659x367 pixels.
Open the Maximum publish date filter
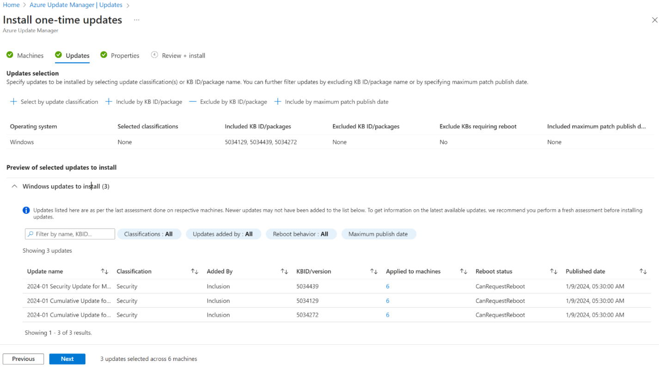378,234
